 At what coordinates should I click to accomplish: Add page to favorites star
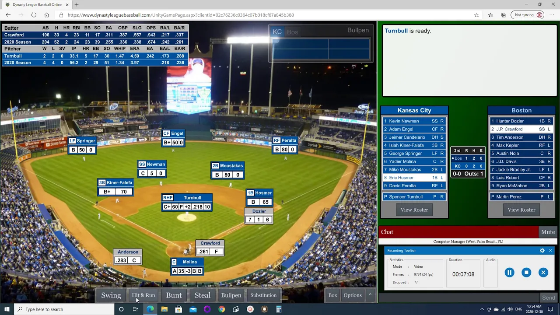[476, 15]
